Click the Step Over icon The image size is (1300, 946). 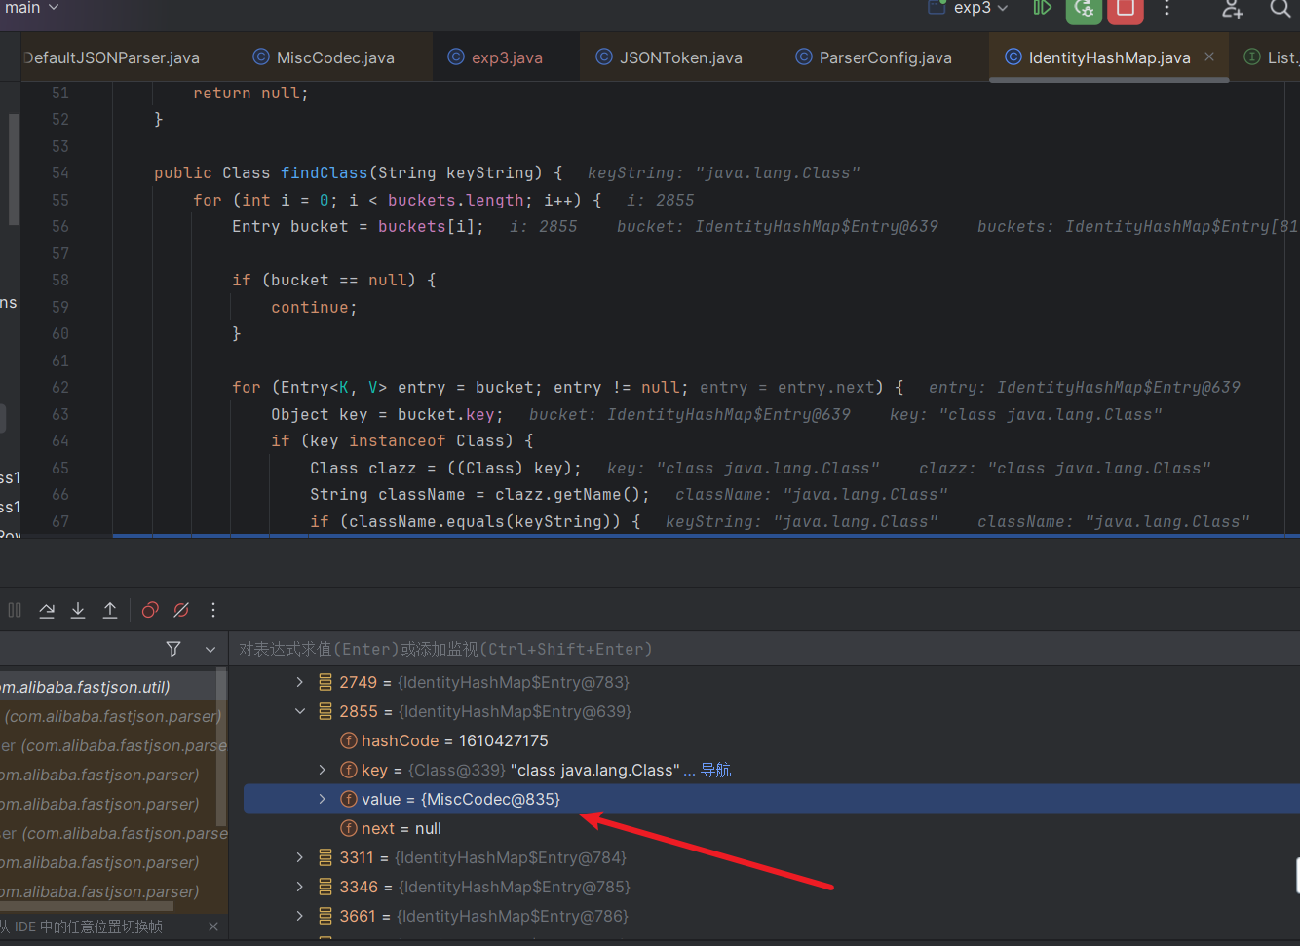[47, 610]
